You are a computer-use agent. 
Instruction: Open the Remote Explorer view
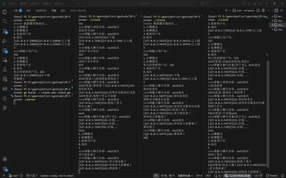pos(5,60)
